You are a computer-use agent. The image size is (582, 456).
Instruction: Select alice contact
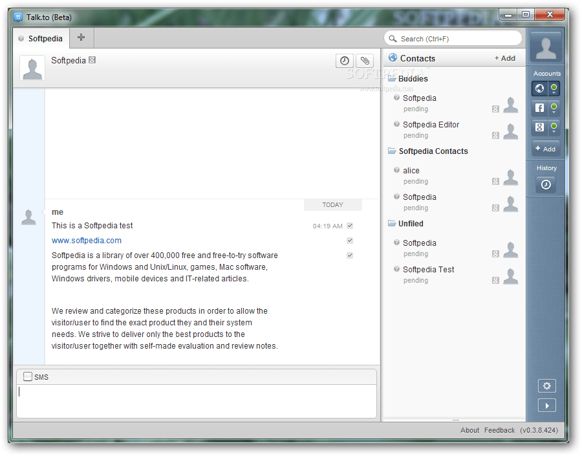coord(455,176)
